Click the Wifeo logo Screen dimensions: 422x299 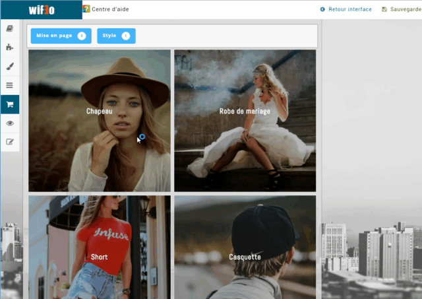42,11
